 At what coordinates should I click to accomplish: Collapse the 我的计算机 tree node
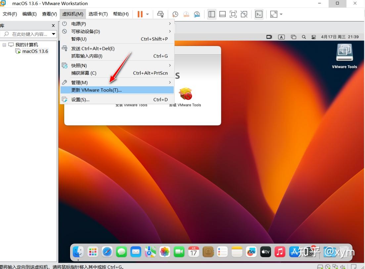pyautogui.click(x=4, y=45)
